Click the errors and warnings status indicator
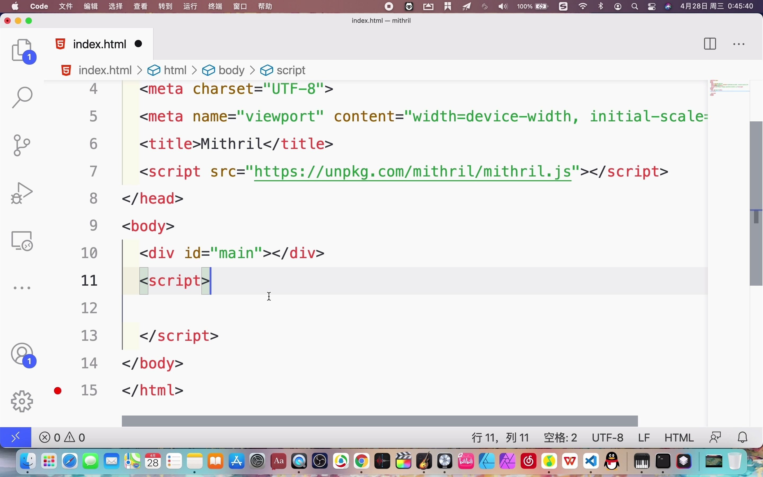 (x=62, y=438)
